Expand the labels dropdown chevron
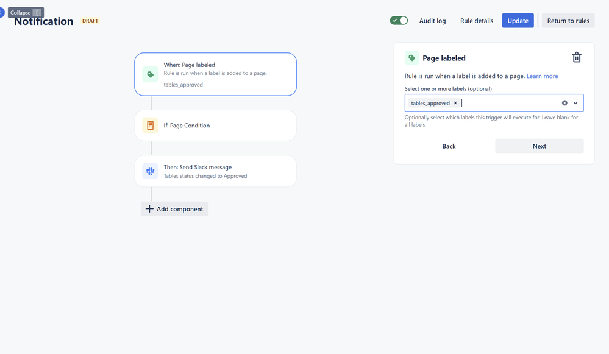Viewport: 609px width, 354px height. [575, 103]
